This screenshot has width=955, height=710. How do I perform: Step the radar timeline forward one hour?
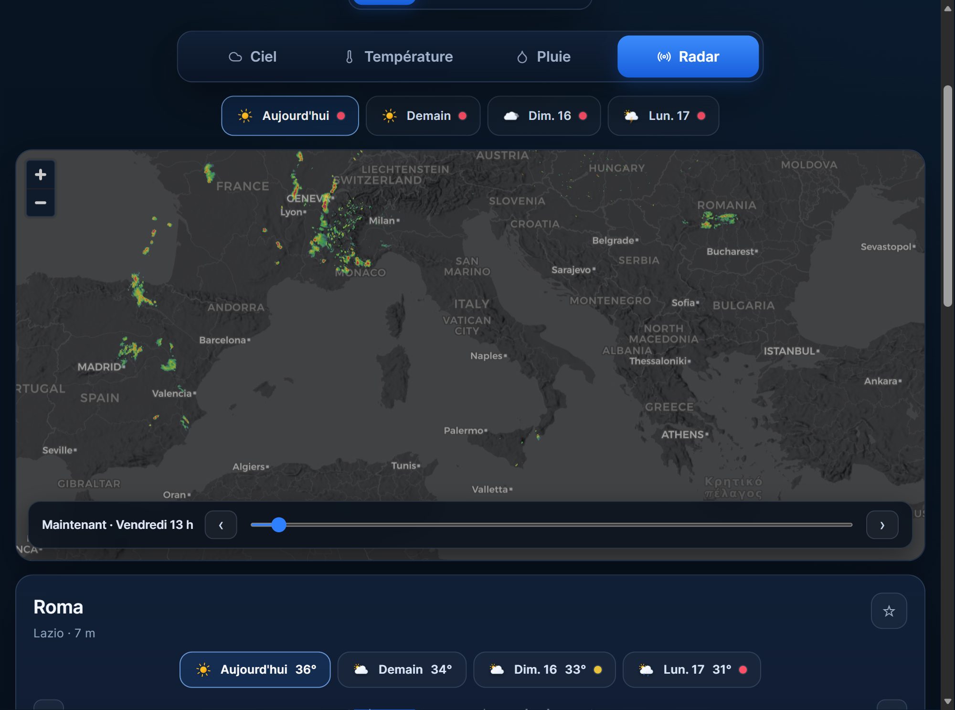[x=882, y=525]
